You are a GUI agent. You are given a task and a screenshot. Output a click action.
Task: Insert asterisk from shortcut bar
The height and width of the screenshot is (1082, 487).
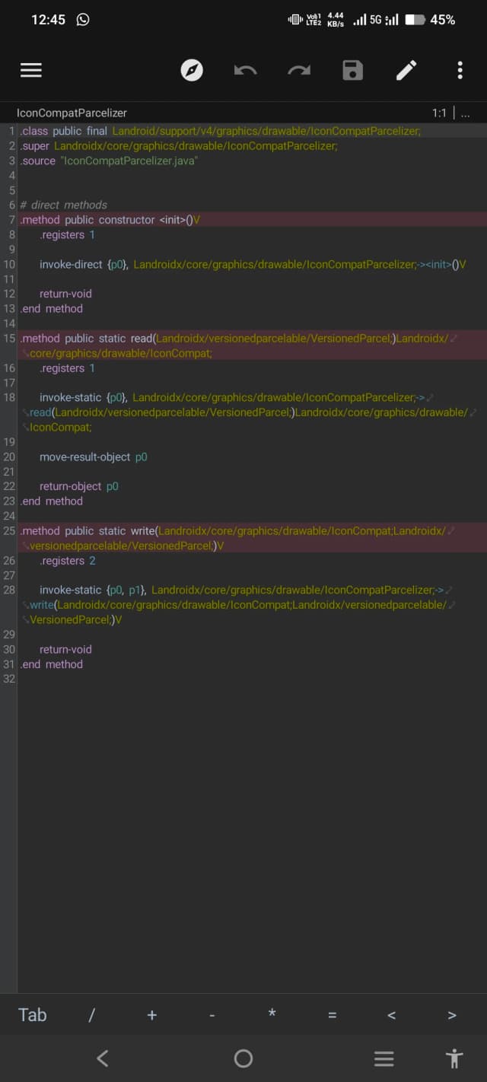coord(272,1014)
